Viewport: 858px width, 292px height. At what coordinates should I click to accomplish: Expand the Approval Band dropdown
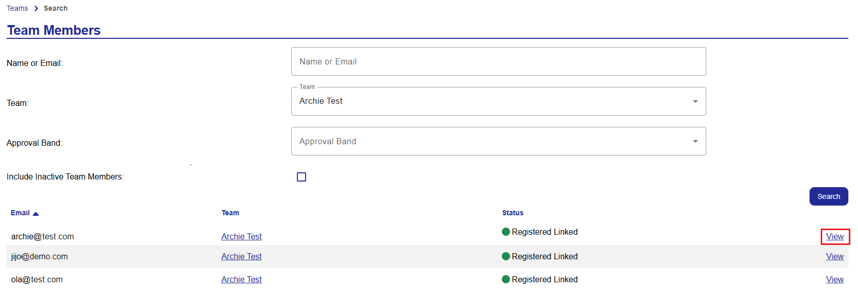[x=498, y=141]
